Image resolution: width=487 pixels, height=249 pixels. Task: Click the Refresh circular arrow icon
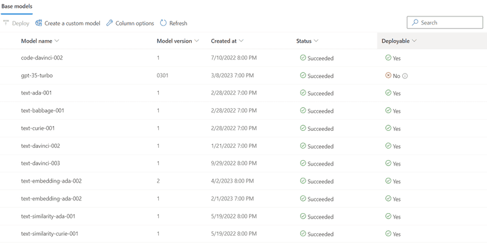click(x=163, y=23)
